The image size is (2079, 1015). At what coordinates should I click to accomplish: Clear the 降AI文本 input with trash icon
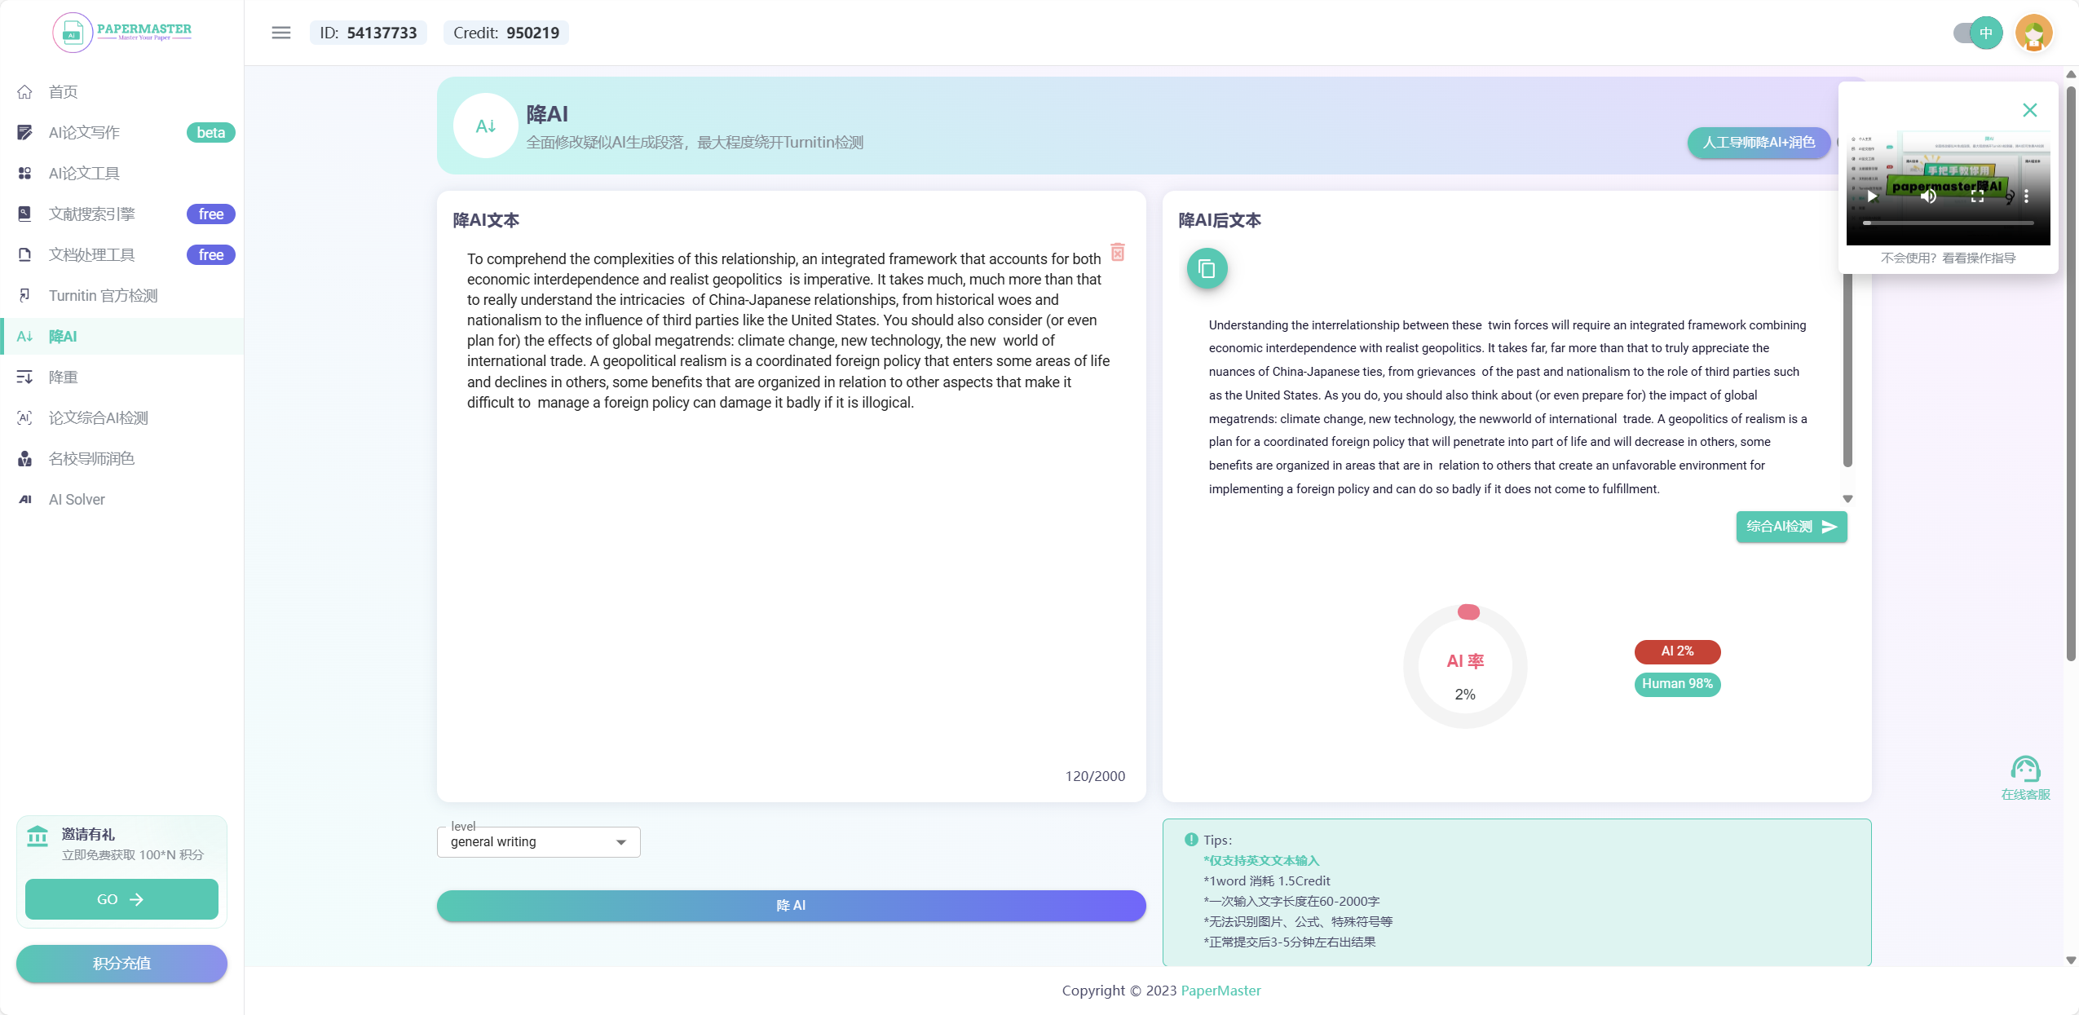tap(1117, 253)
